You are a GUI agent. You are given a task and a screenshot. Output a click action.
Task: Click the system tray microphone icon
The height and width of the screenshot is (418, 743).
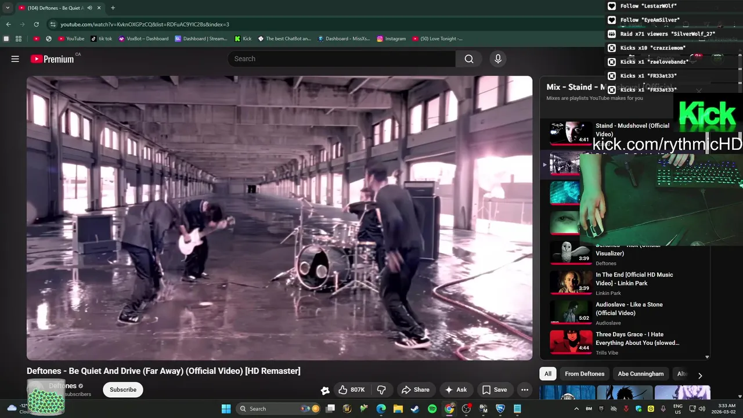pyautogui.click(x=663, y=409)
